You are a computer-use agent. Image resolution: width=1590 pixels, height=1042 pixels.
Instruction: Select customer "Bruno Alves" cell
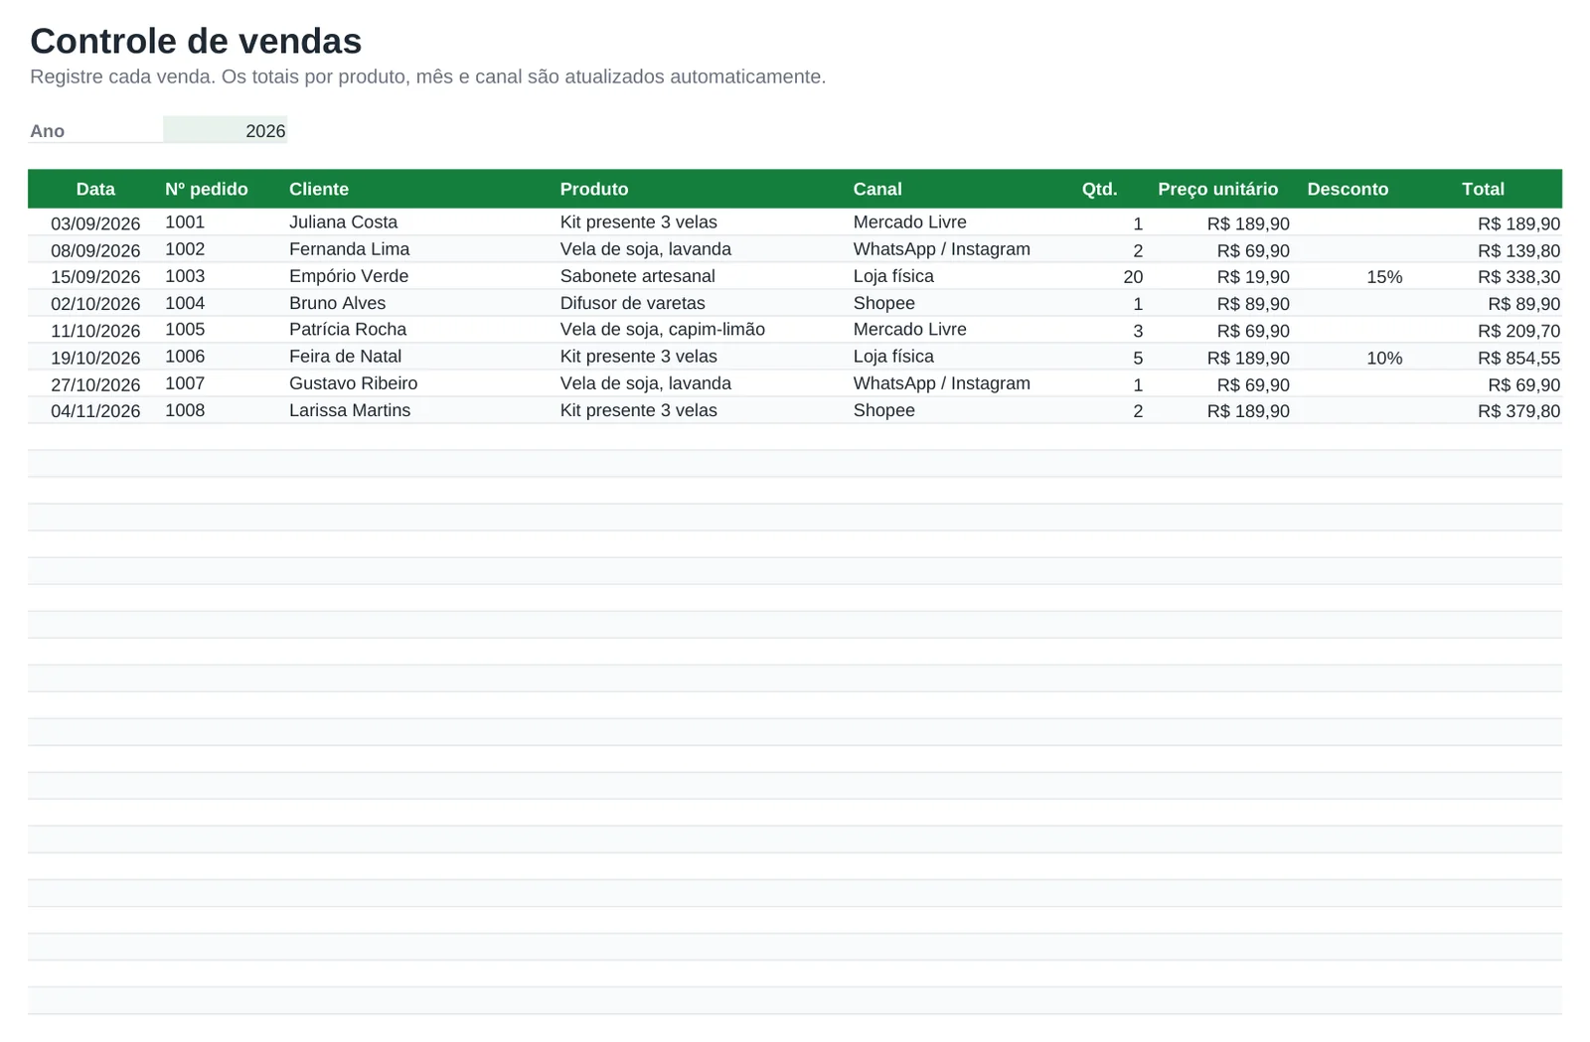pyautogui.click(x=422, y=303)
